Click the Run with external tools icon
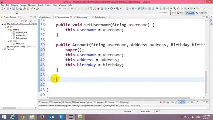Viewport: 213px width, 120px height. pos(117,8)
